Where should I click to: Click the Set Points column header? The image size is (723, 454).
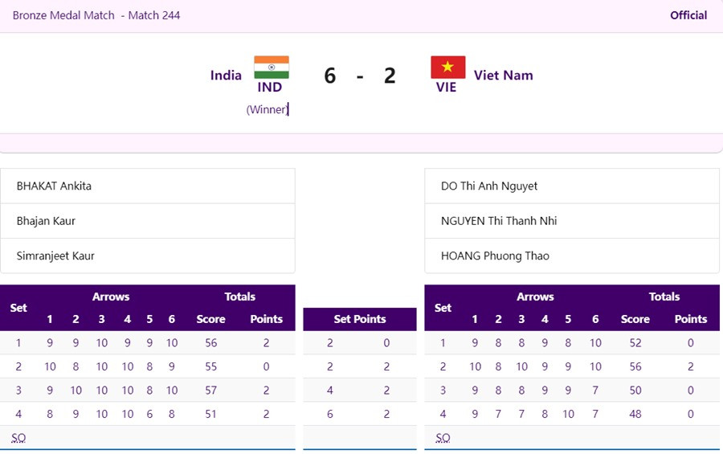point(360,319)
